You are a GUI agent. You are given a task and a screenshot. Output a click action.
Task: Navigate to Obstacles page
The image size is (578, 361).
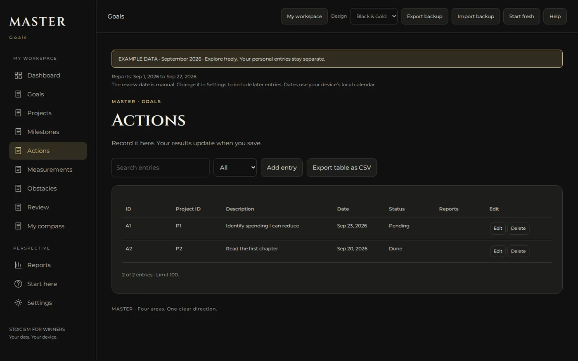(x=48, y=189)
